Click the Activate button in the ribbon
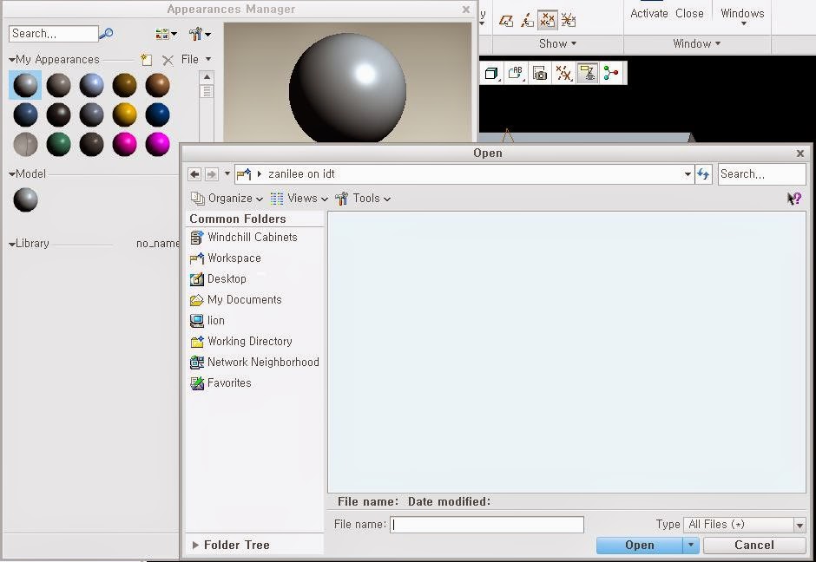Screen dimensions: 816x562 pos(649,14)
